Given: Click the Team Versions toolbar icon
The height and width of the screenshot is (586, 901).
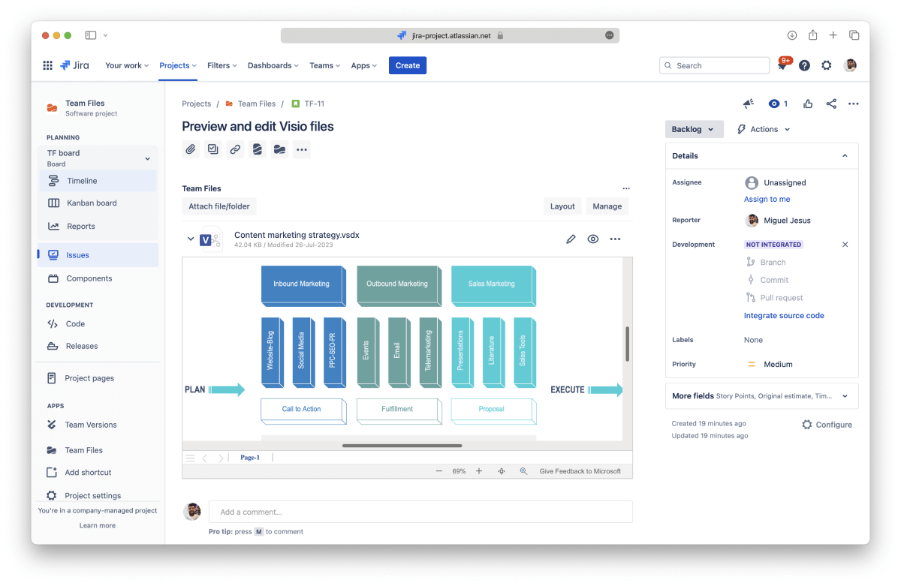Looking at the screenshot, I should (258, 149).
